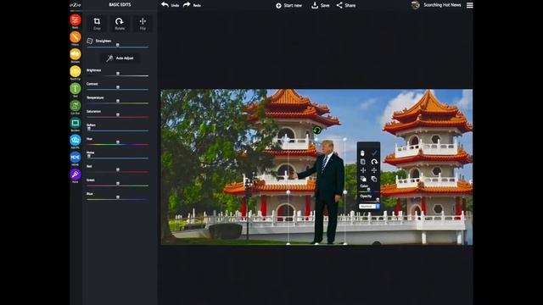Click the Noise slider handle
Screen dimensions: 543x305
(89, 156)
